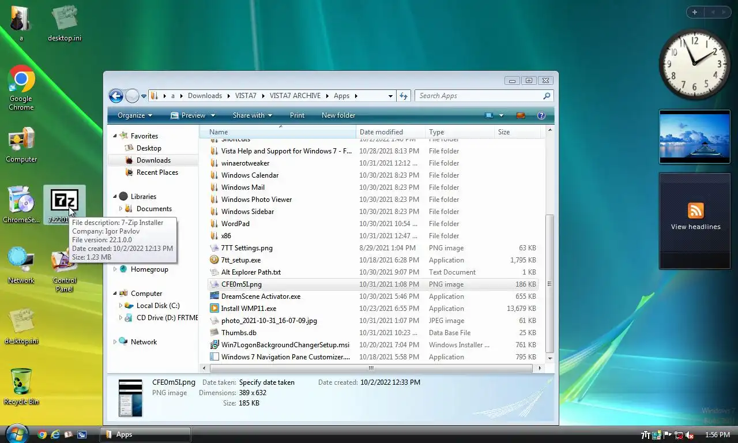Launch Internet Explorer from quick launch
Image resolution: width=738 pixels, height=443 pixels.
tap(55, 435)
